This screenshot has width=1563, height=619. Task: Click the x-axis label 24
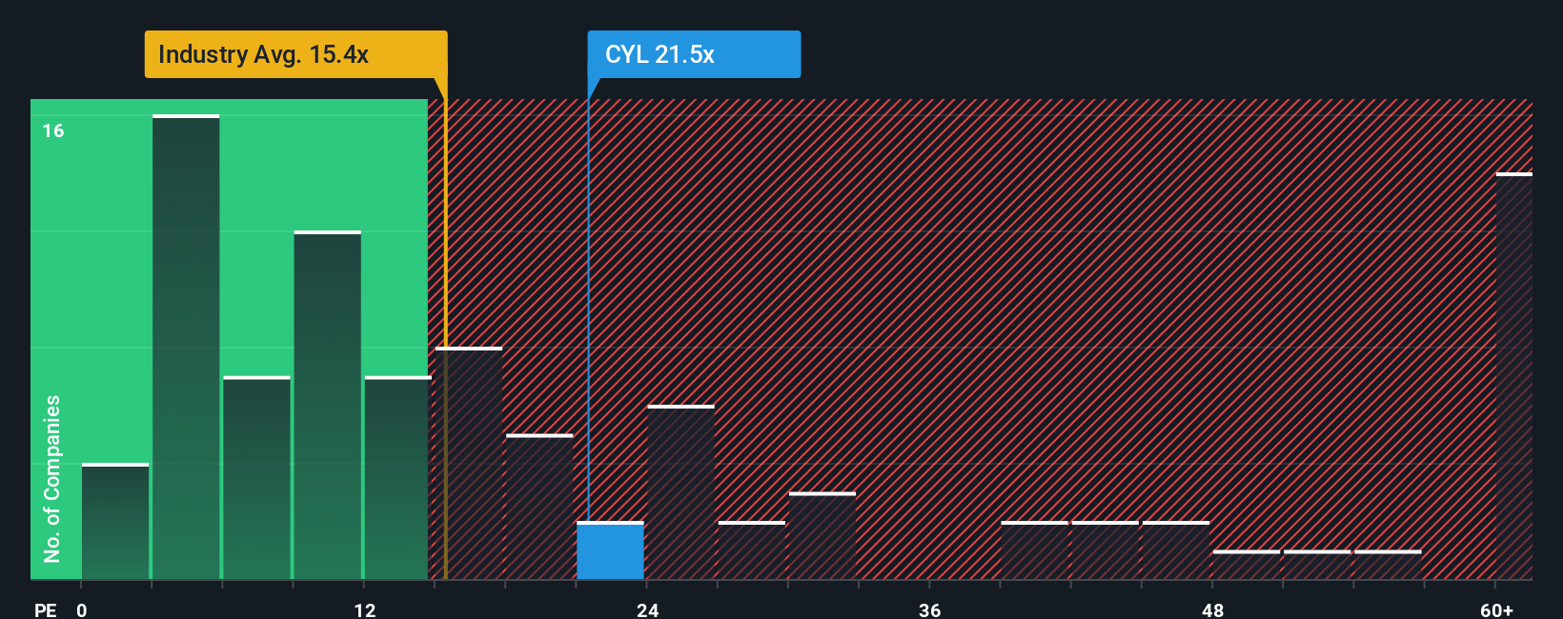click(648, 609)
